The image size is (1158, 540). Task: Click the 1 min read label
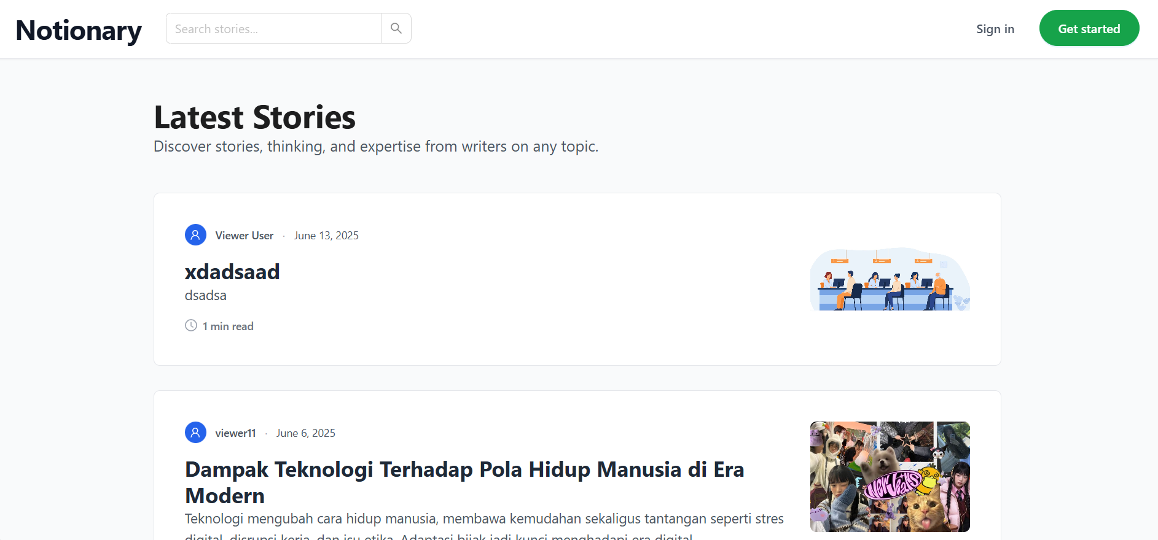228,326
